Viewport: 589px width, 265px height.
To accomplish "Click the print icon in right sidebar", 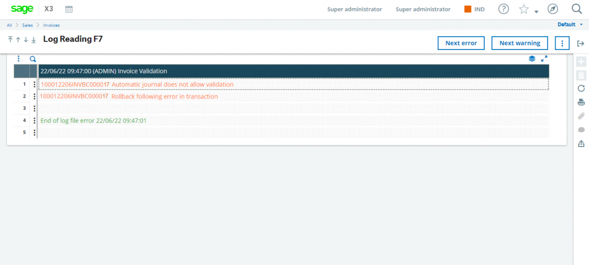I will (581, 102).
